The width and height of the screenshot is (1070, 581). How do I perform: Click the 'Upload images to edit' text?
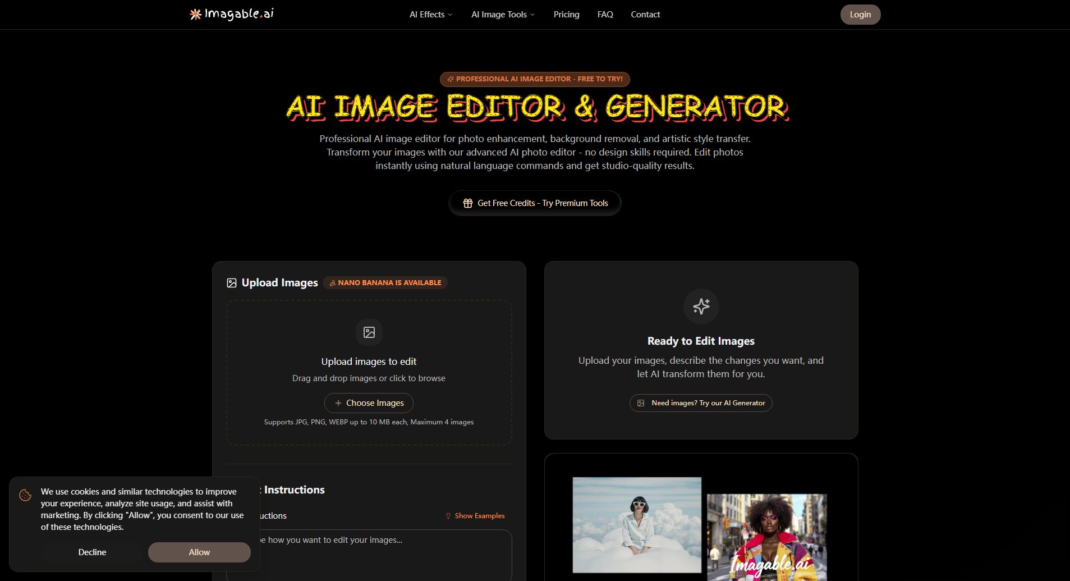369,362
